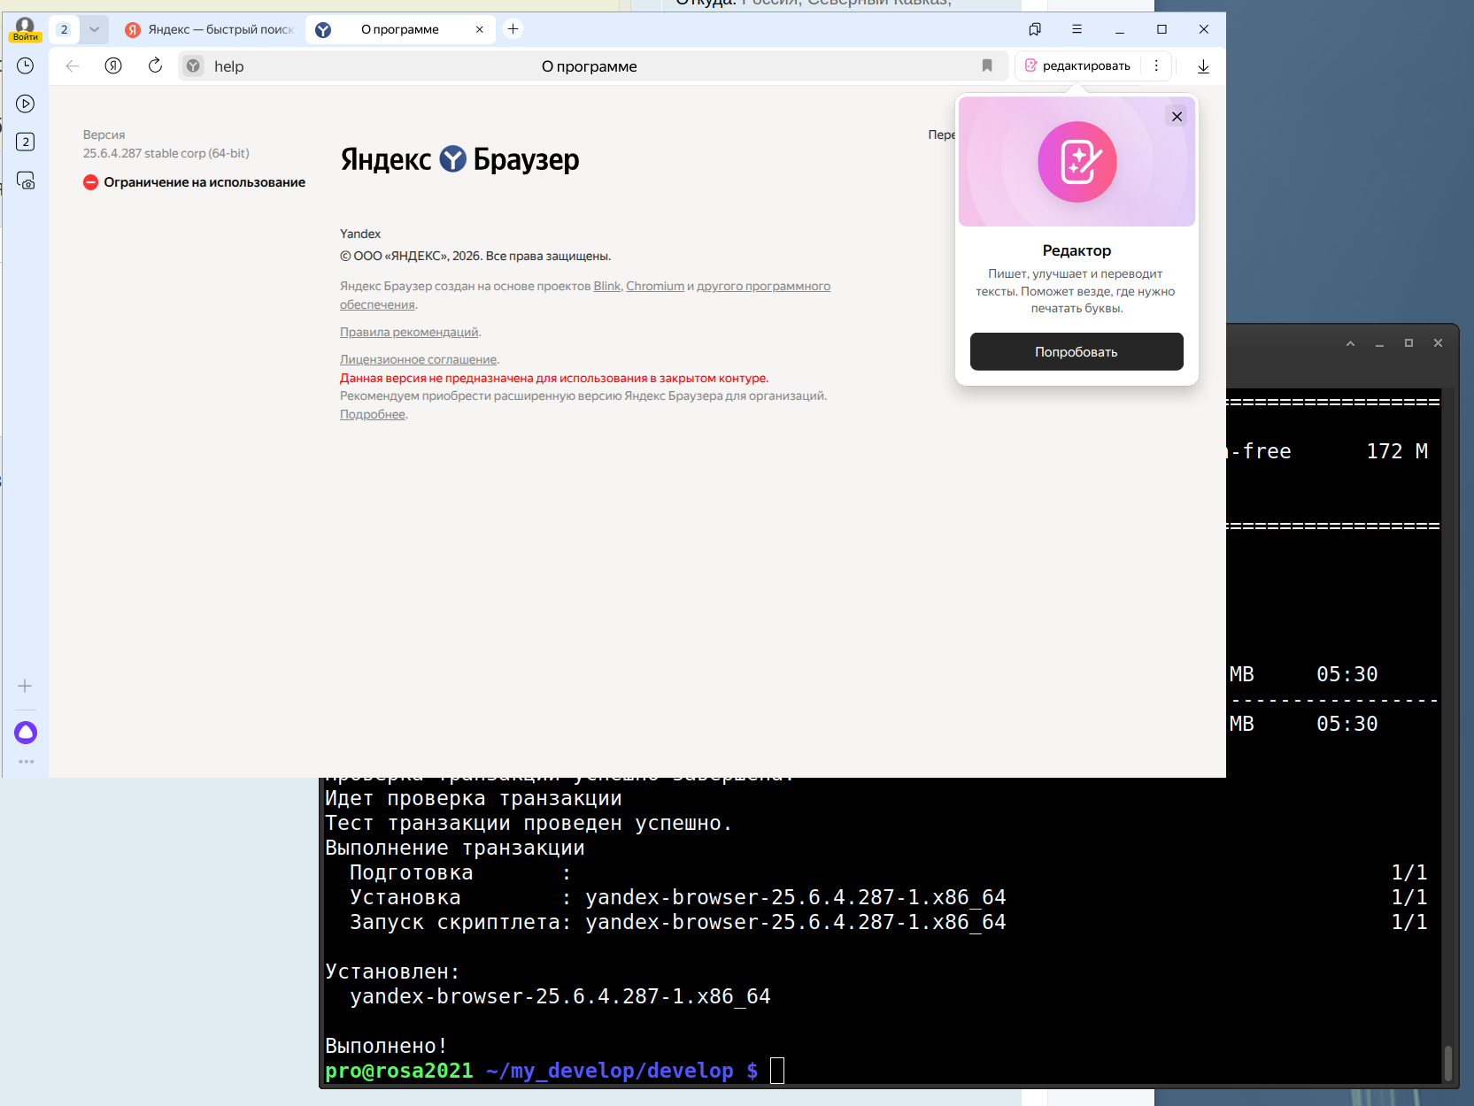
Task: Open the Лицензионное соглашение link
Action: pyautogui.click(x=418, y=359)
